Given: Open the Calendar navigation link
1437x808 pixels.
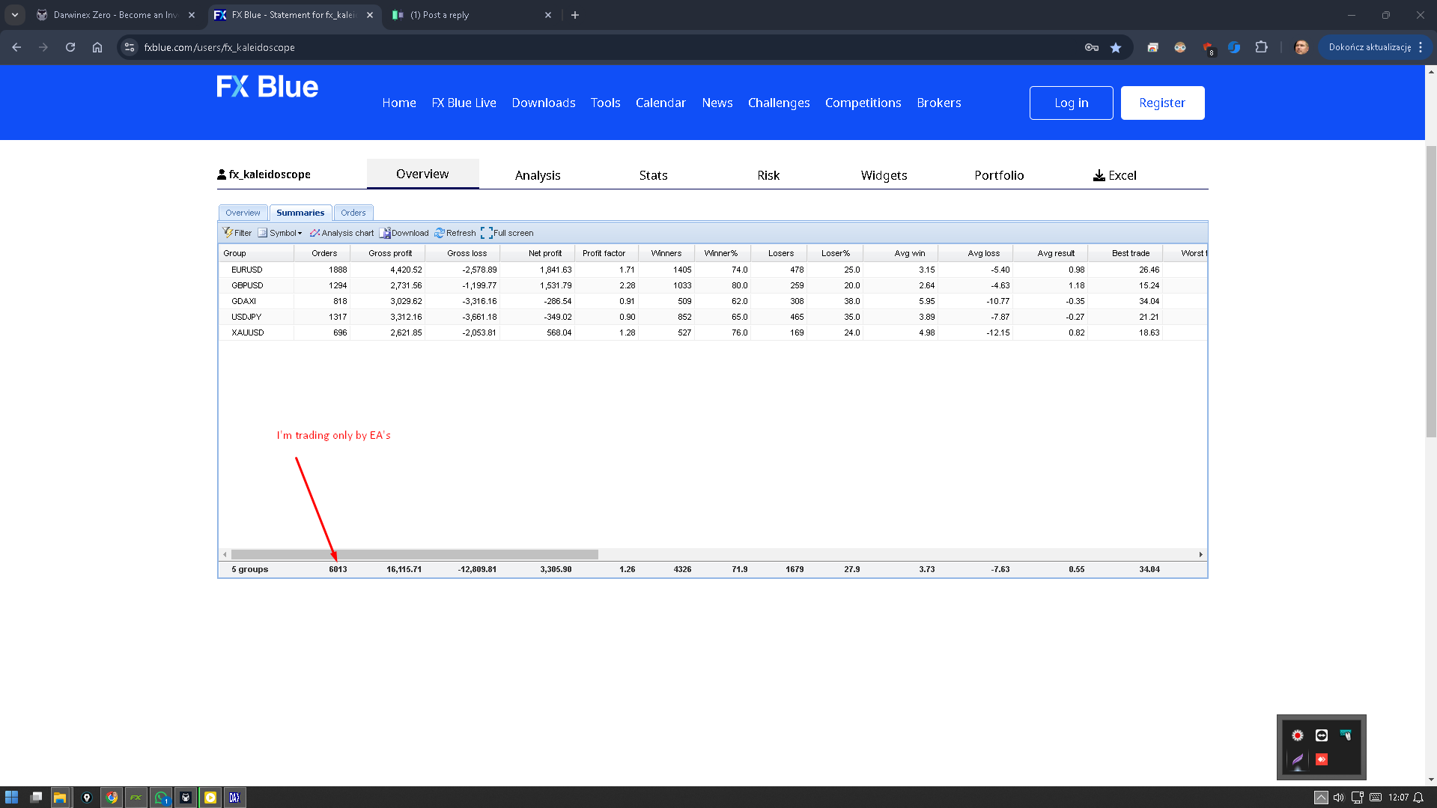Looking at the screenshot, I should [660, 103].
